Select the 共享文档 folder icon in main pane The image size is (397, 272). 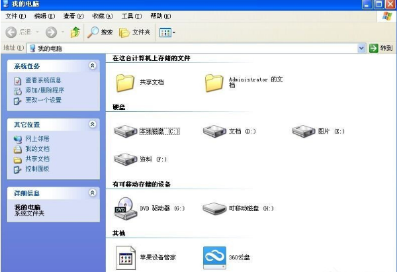125,83
